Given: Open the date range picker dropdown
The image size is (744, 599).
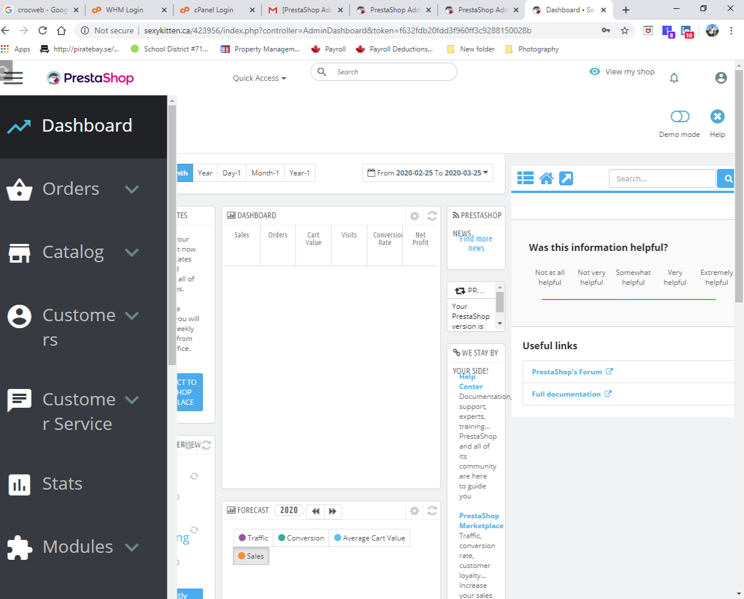Looking at the screenshot, I should click(427, 173).
